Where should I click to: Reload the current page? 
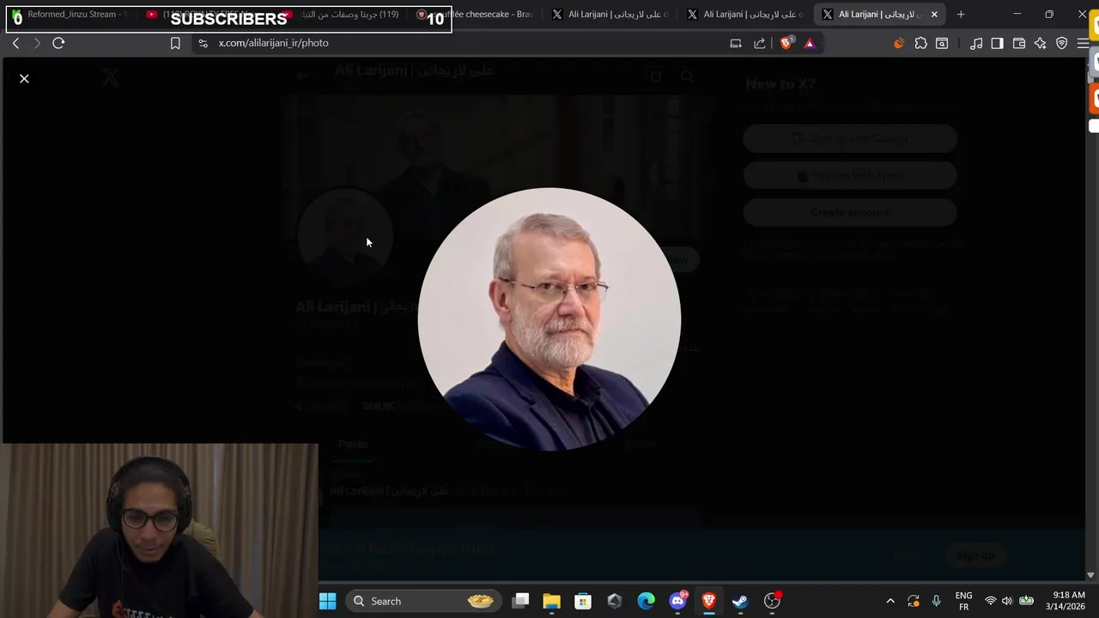(58, 43)
